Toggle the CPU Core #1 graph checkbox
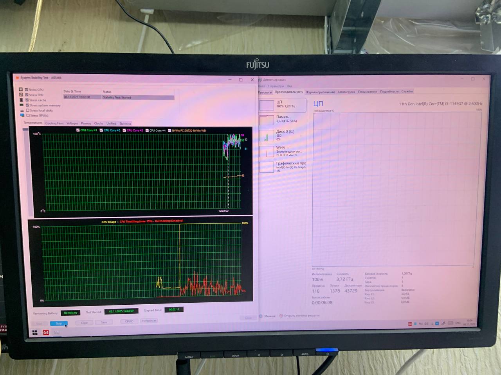This screenshot has height=375, width=501. click(78, 130)
